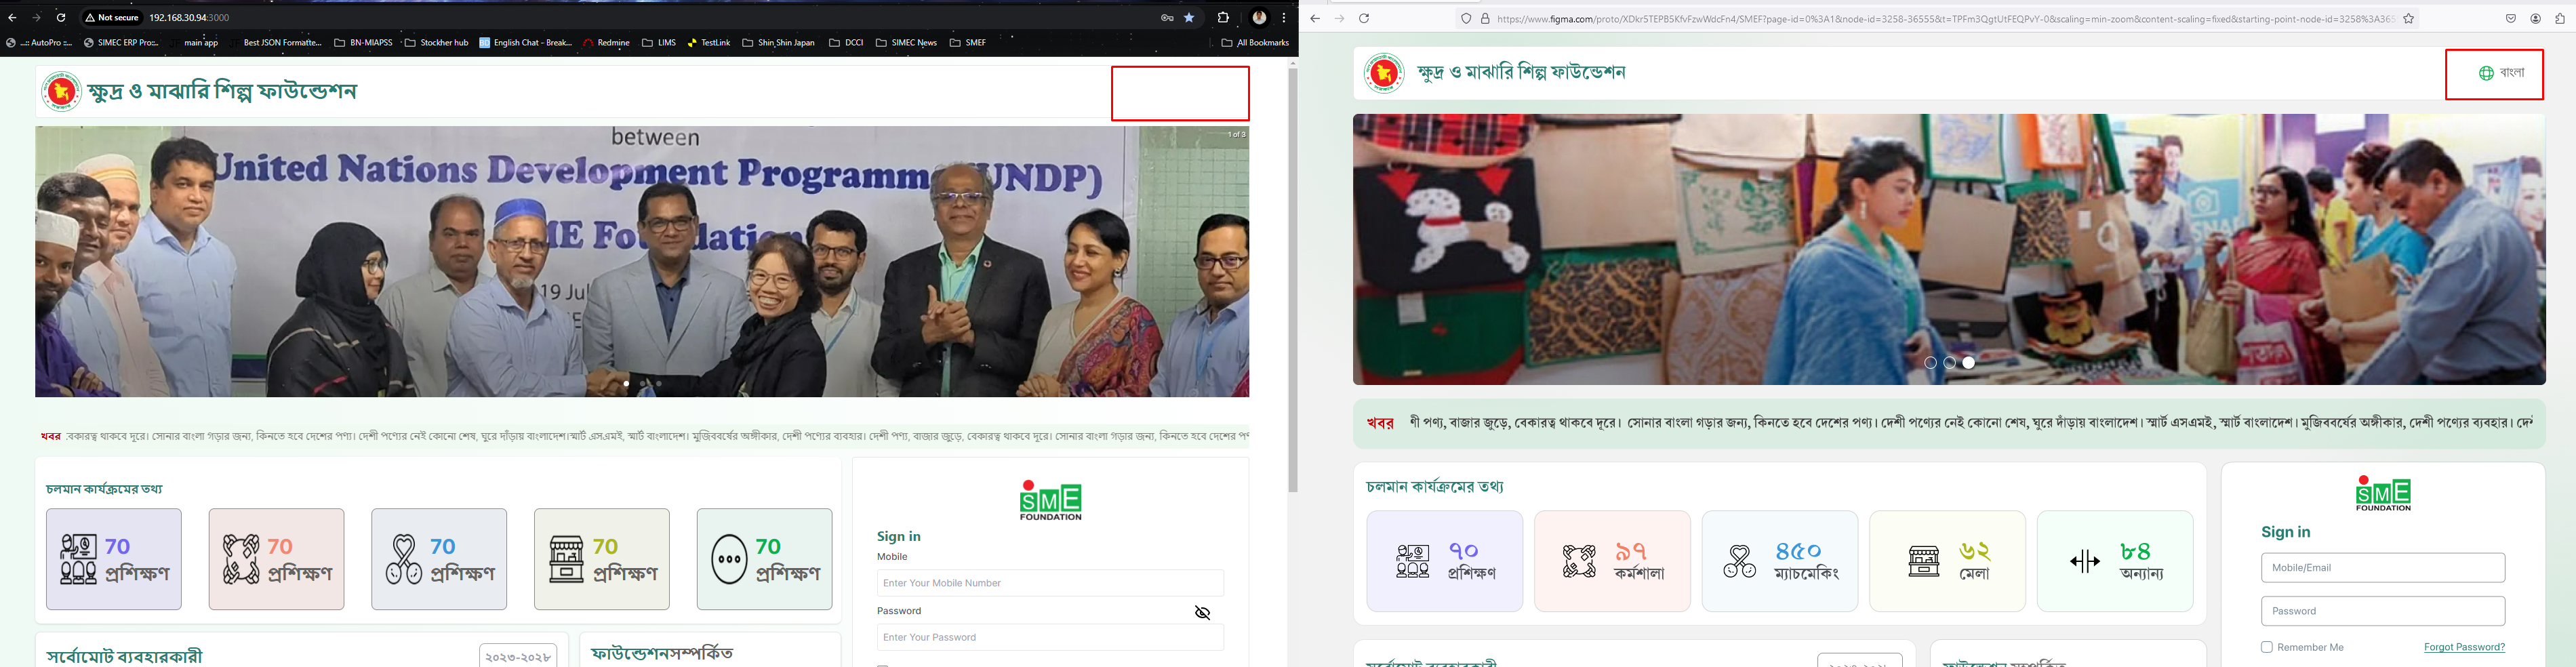This screenshot has height=667, width=2576.
Task: Open the SIMEC ERP Pro bookmark
Action: coord(121,43)
